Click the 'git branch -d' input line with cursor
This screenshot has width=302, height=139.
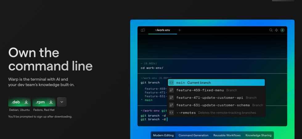pos(154,120)
